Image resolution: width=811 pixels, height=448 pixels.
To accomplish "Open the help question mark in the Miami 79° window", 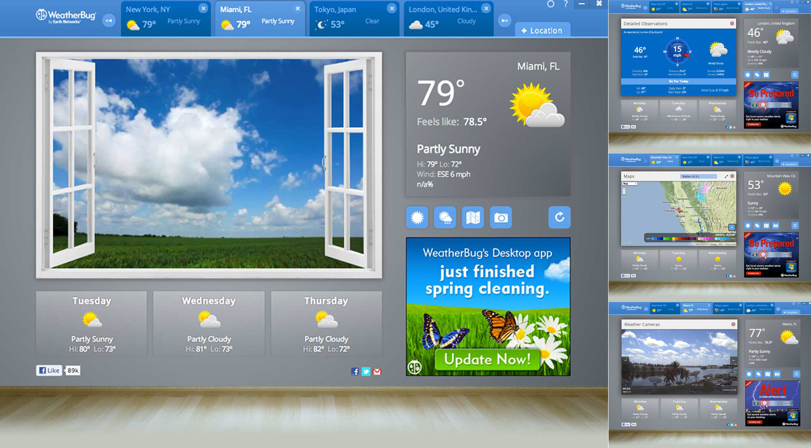I will tap(566, 4).
